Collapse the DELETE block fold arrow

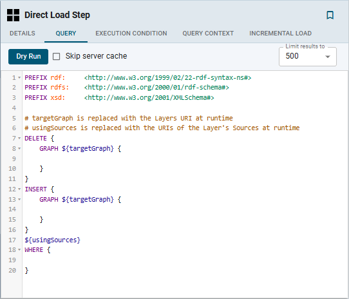click(x=19, y=139)
